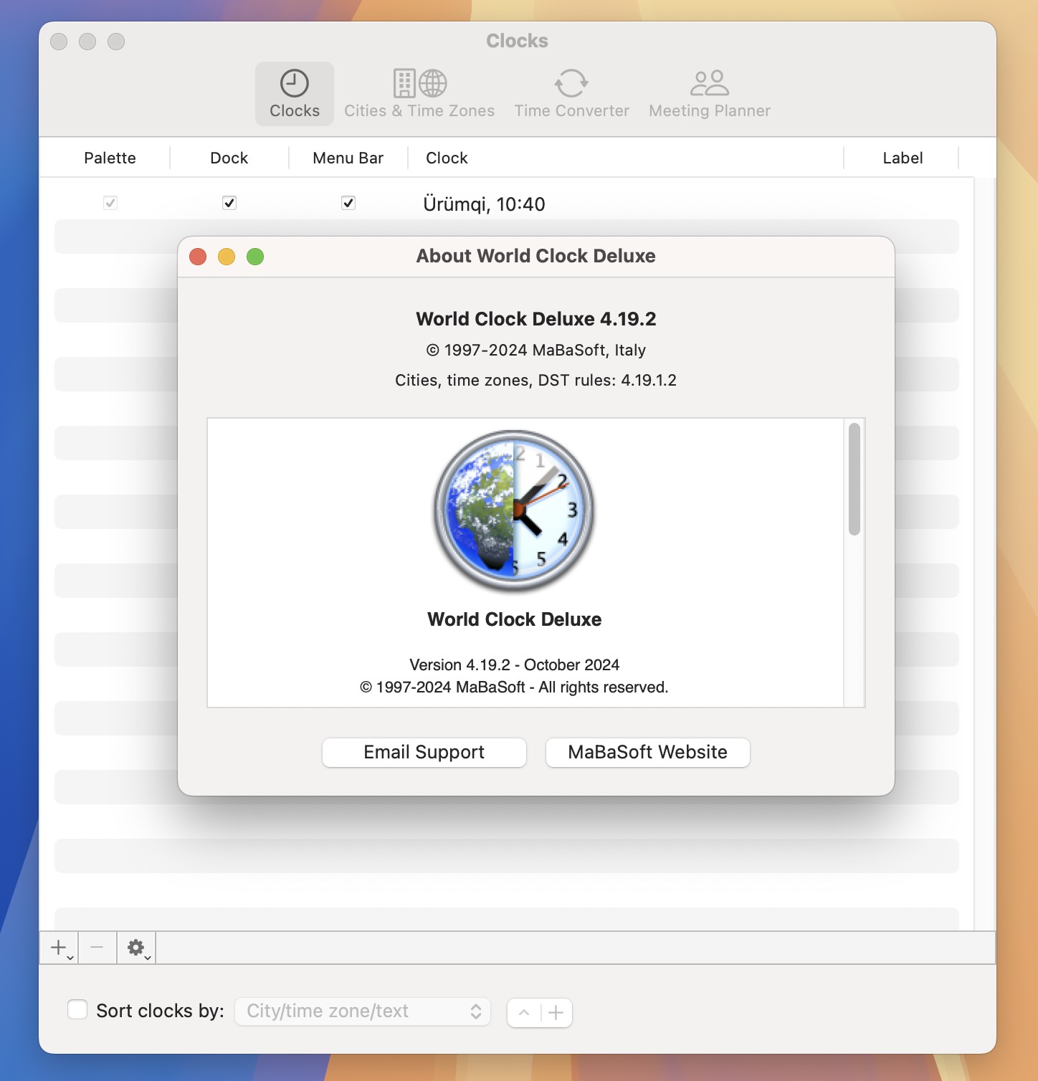Screen dimensions: 1038x1081
Task: Click the DST rules 4.19.1.2 line
Action: 535,380
